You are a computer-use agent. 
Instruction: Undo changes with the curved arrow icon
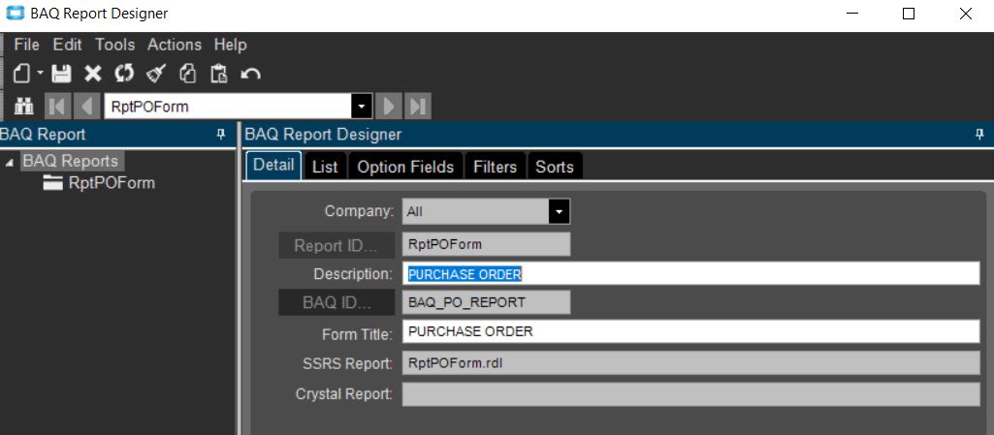pyautogui.click(x=251, y=75)
